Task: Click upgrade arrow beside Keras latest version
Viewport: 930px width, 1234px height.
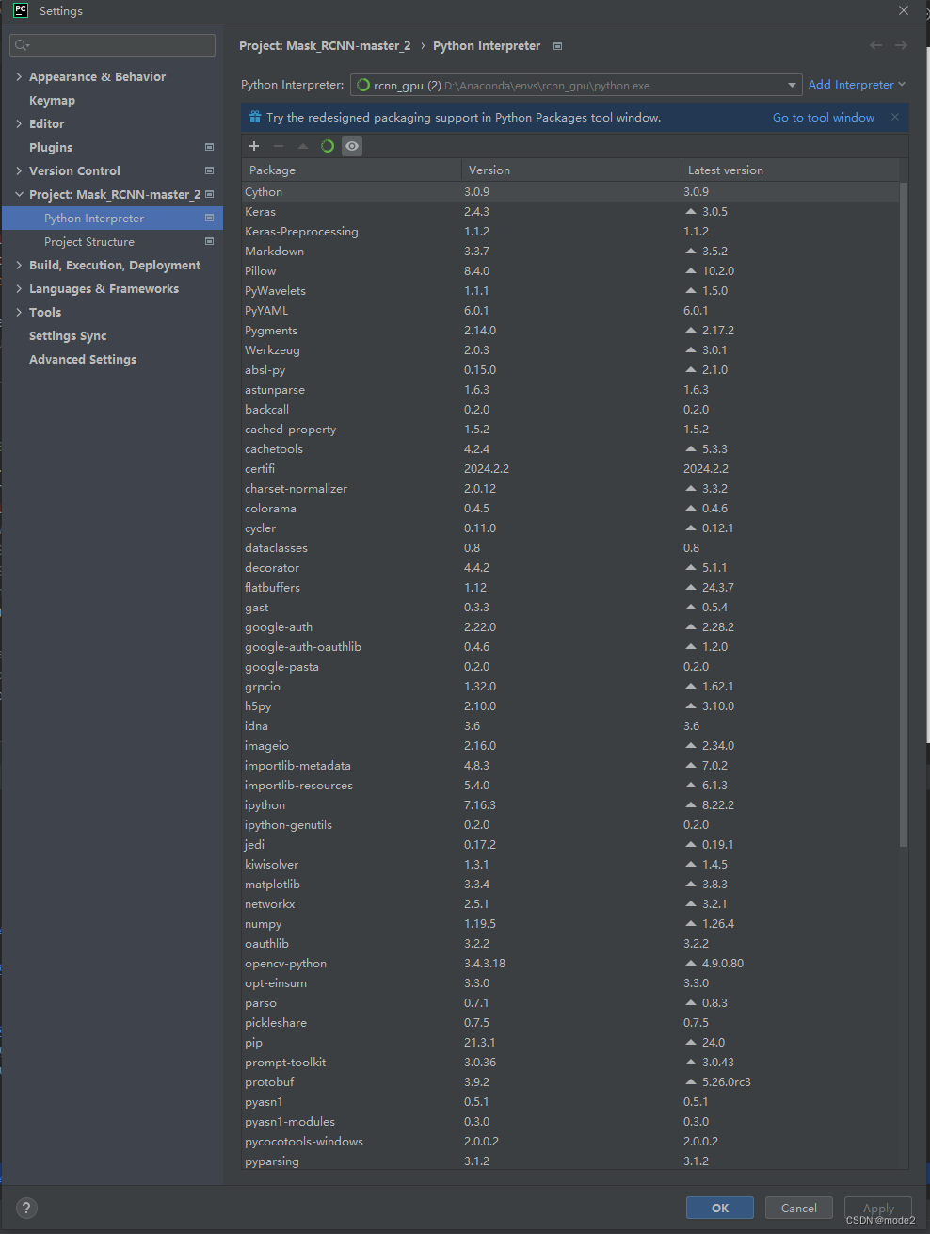Action: coord(691,211)
